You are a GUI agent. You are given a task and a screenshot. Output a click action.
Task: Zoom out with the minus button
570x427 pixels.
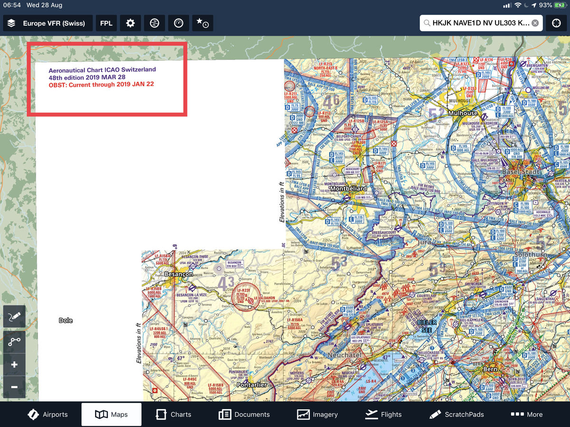(x=14, y=387)
